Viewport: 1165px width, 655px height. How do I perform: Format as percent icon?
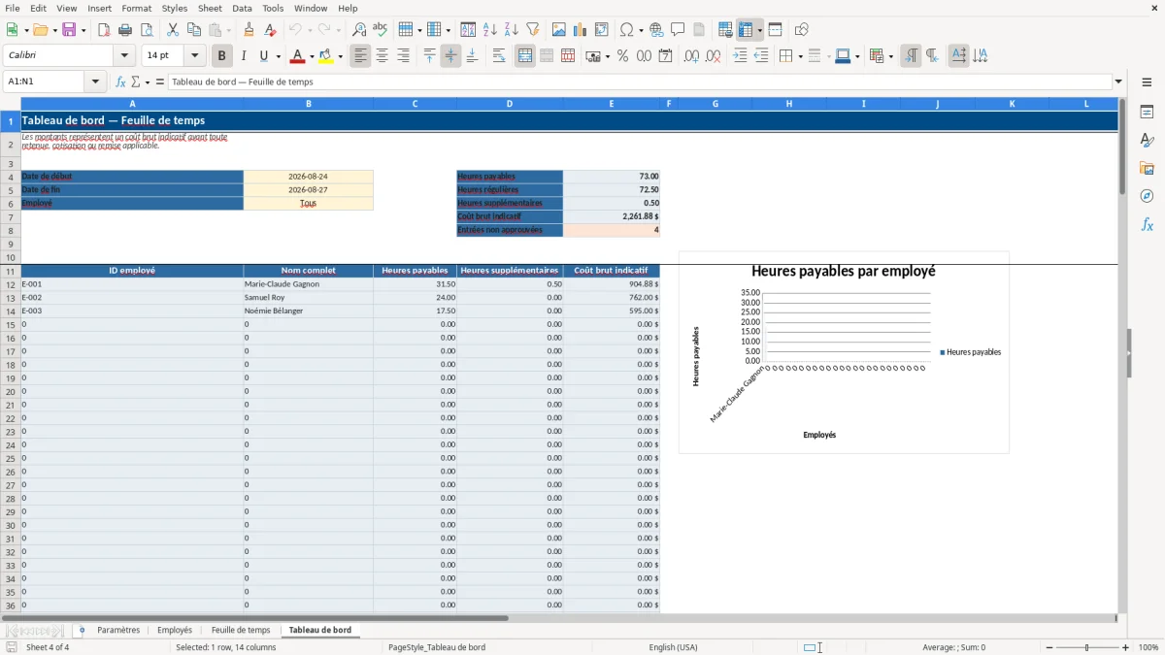622,56
